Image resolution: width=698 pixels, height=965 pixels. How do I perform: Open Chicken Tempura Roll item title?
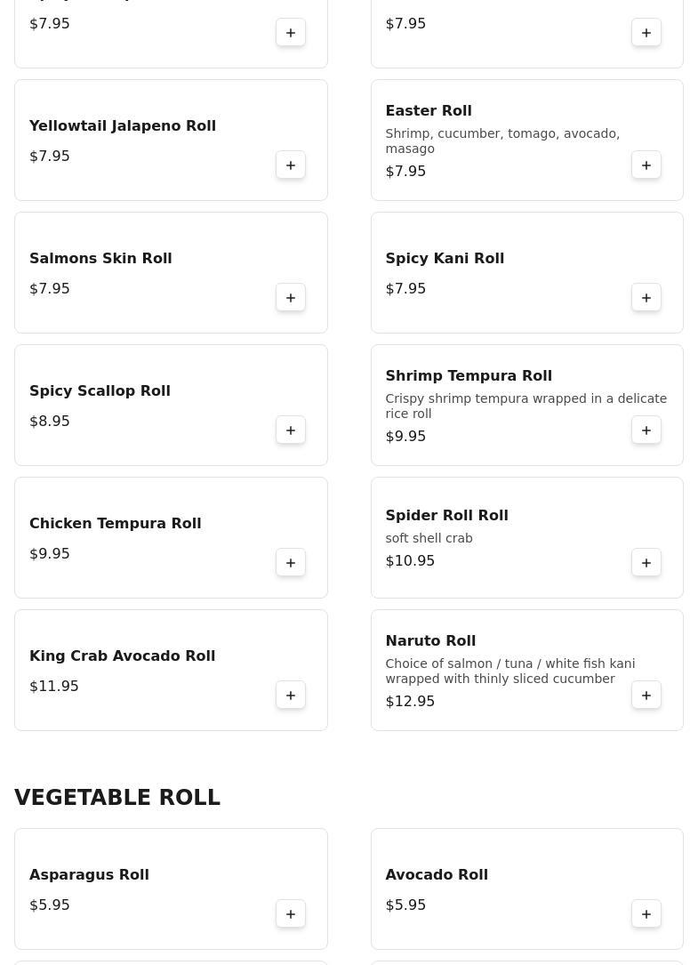[115, 523]
